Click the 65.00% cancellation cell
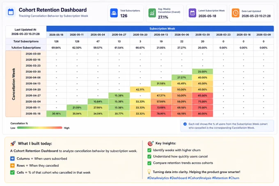The width and height of the screenshot is (279, 186). tap(203, 95)
